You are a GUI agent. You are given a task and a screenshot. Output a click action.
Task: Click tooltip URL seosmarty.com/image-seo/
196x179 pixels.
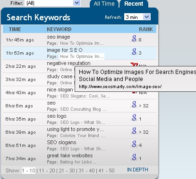(120, 87)
